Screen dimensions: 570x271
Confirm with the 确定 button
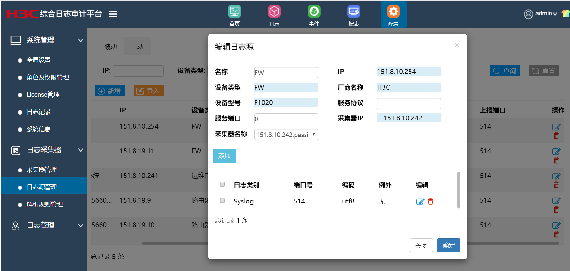(x=448, y=245)
